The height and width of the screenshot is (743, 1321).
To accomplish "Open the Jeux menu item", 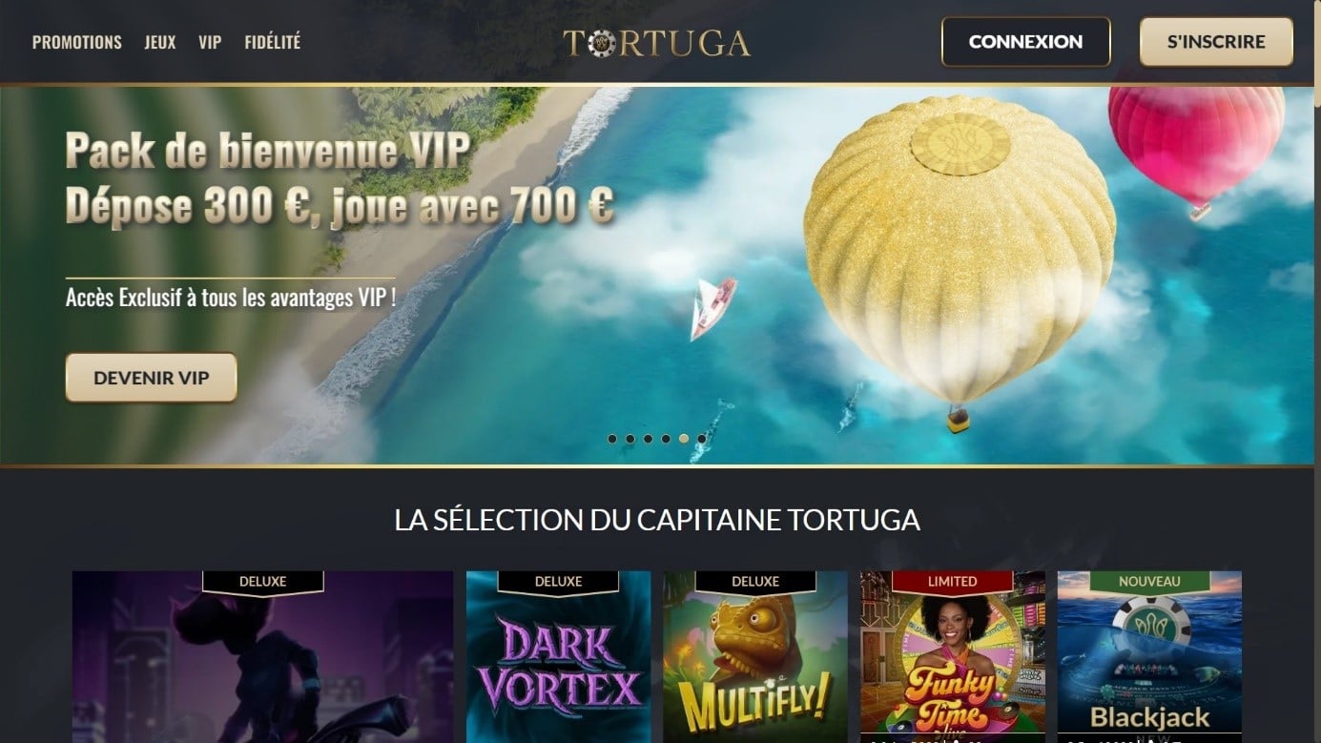I will pos(160,42).
